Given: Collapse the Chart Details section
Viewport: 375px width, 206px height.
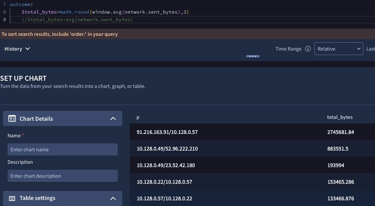Looking at the screenshot, I should point(113,119).
